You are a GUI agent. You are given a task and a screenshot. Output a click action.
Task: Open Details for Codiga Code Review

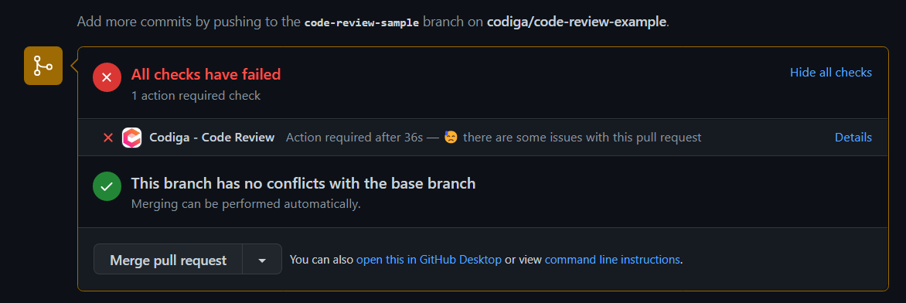(x=853, y=138)
